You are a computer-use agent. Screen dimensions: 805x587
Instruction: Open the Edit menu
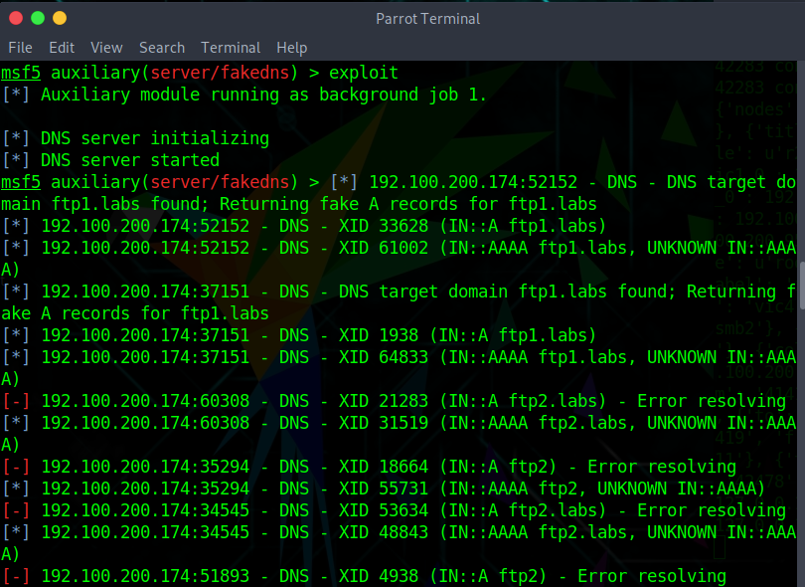coord(62,48)
